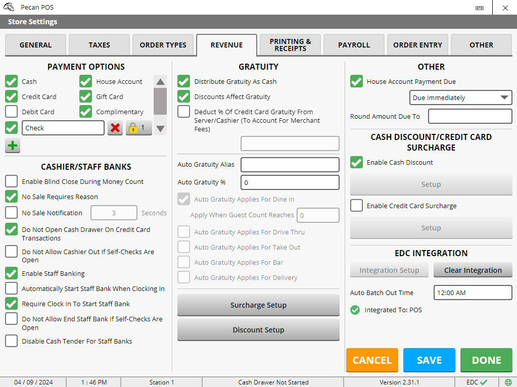This screenshot has width=517, height=387.
Task: Enable Blind Close During Money Count
Action: point(12,181)
